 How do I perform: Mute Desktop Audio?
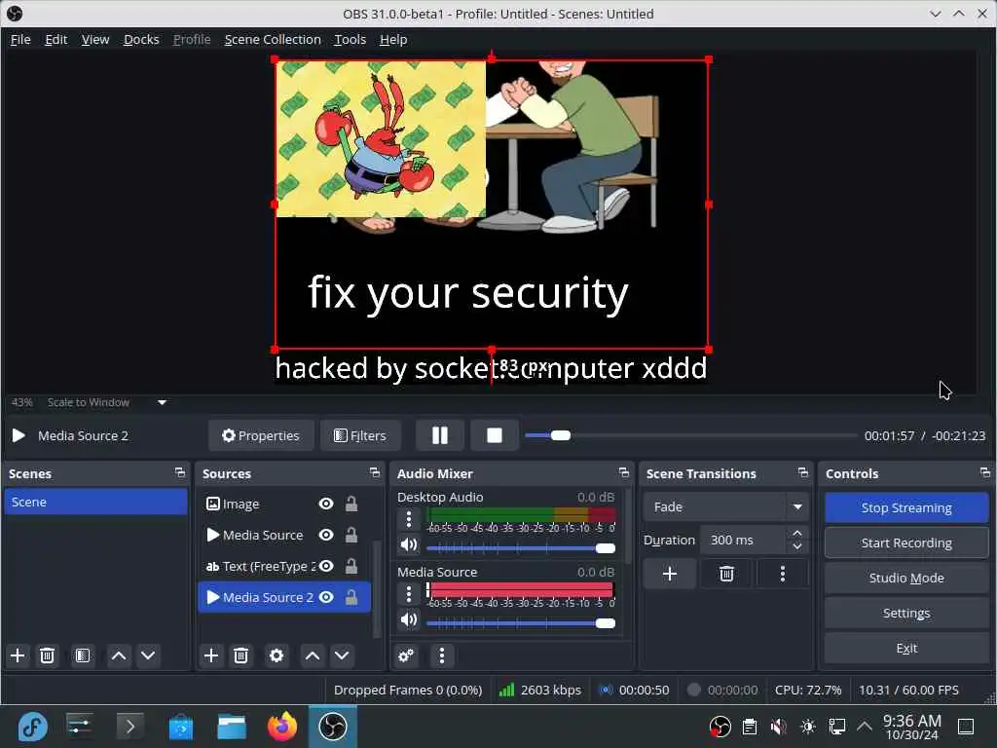click(409, 545)
